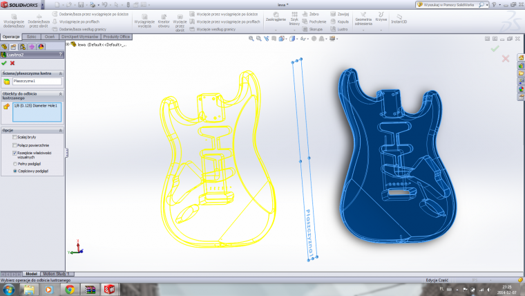525x296 pixels.
Task: Click Wyciągnięcie po profilach
Action: pyautogui.click(x=76, y=21)
